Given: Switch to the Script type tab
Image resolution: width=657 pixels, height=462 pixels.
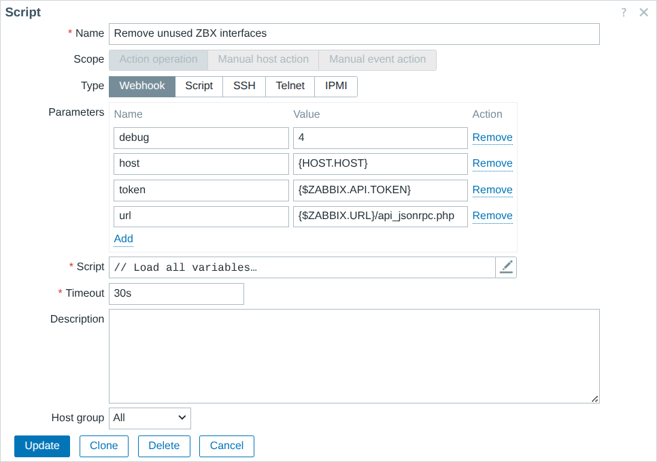Looking at the screenshot, I should (199, 86).
